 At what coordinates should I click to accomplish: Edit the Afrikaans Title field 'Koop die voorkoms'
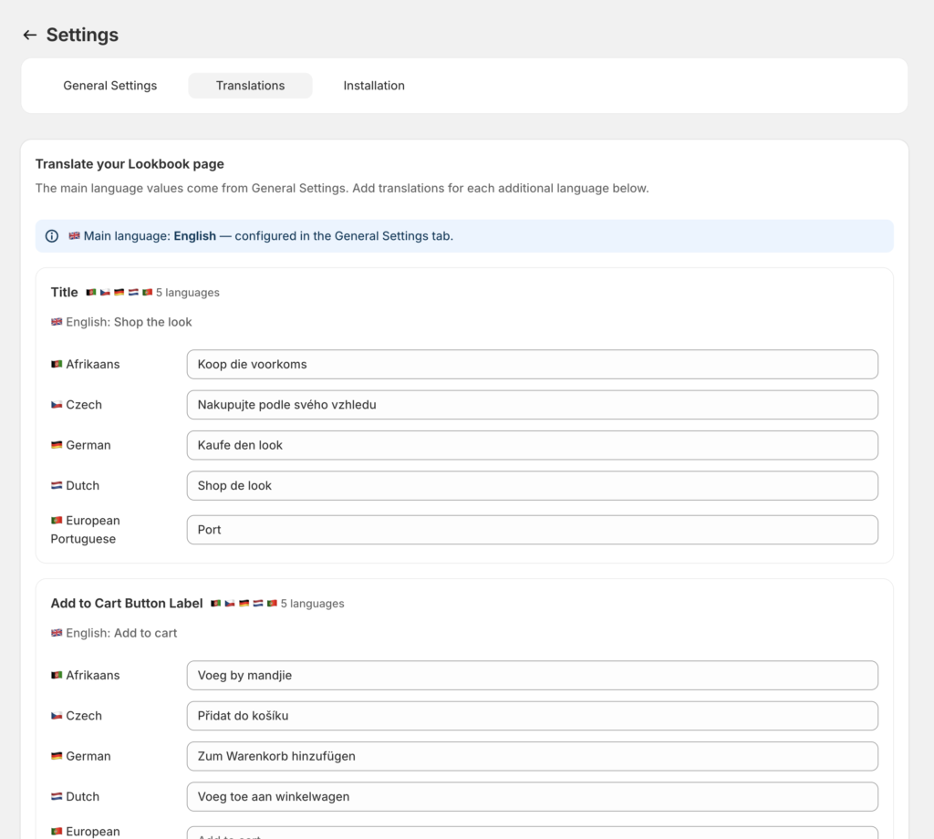[x=532, y=365]
